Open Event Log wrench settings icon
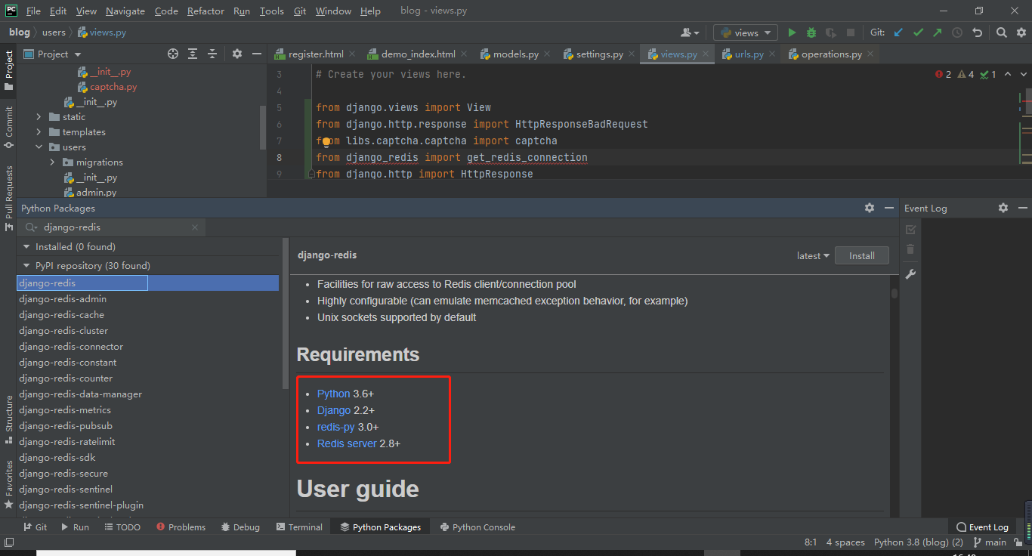The height and width of the screenshot is (556, 1032). point(910,274)
